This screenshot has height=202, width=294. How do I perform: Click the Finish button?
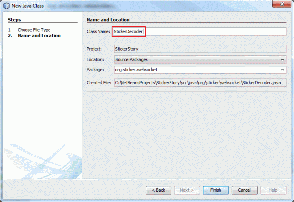point(216,190)
